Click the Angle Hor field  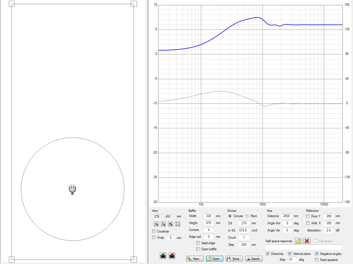[x=287, y=223]
